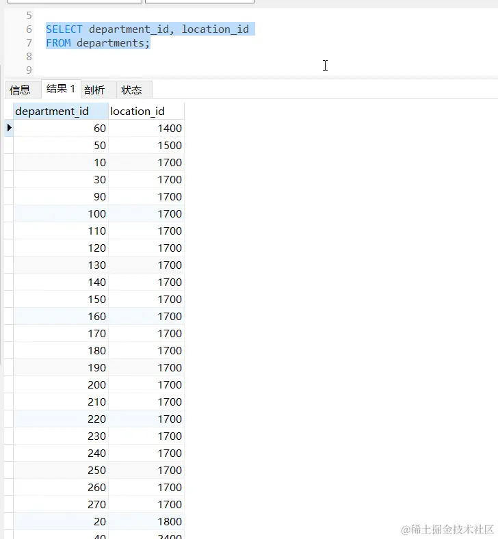Image resolution: width=498 pixels, height=539 pixels.
Task: Click the FROM keyword in line 7
Action: (x=58, y=43)
